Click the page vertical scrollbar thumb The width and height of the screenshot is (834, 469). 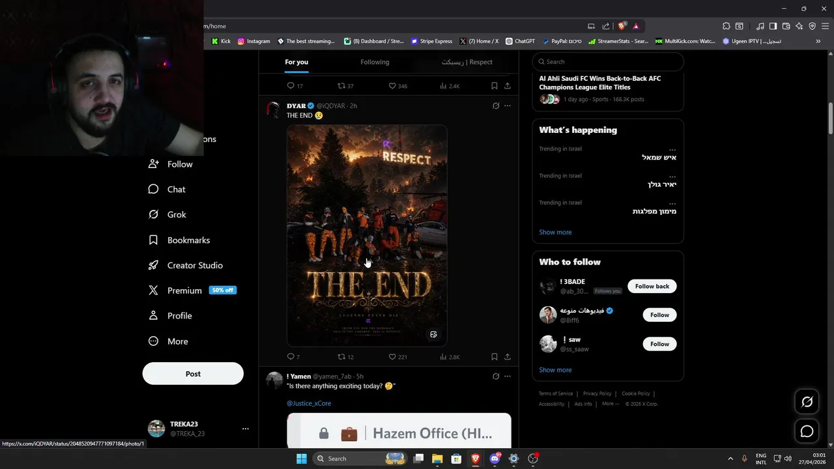click(x=830, y=118)
